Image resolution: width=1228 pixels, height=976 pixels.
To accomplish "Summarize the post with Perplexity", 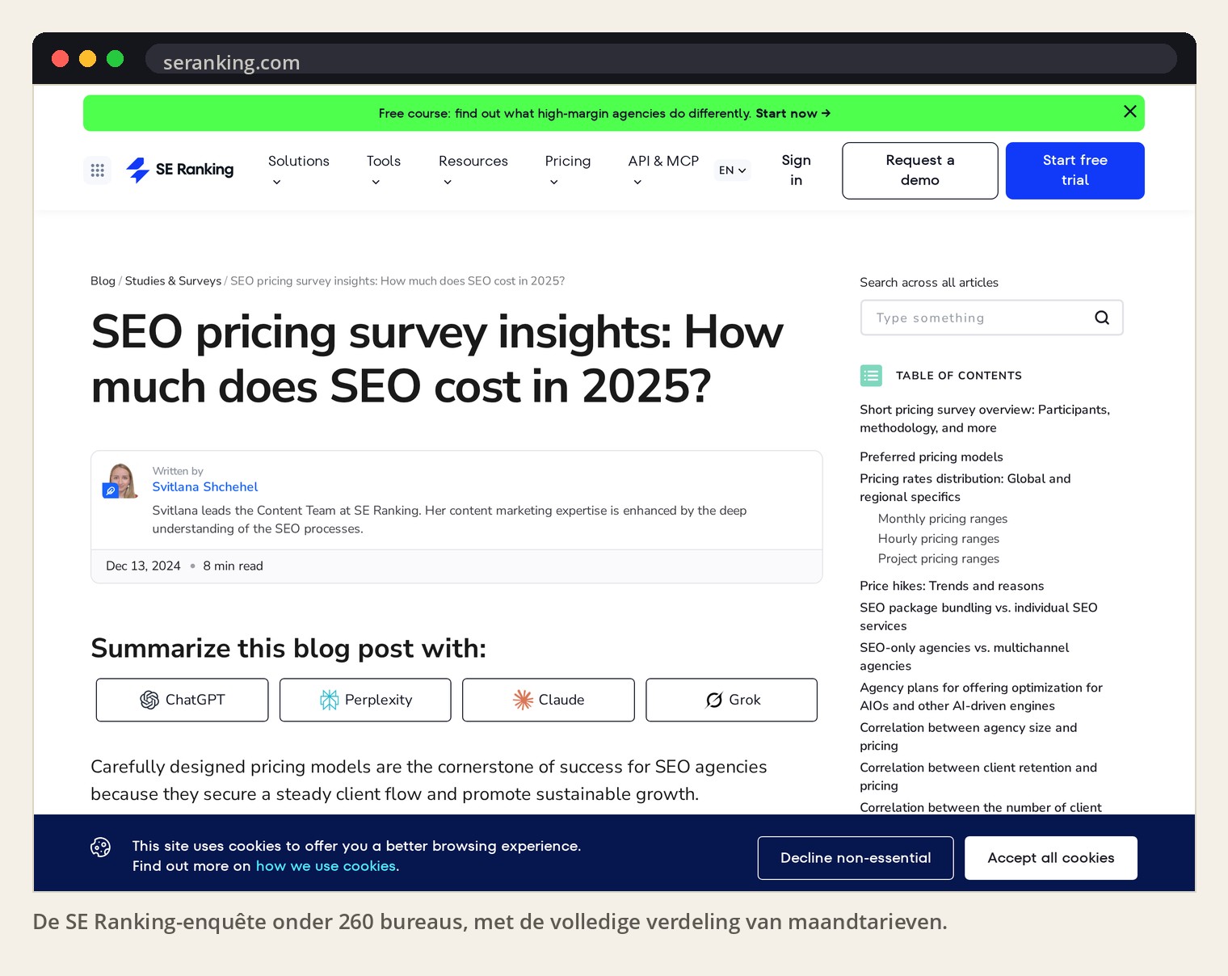I will coord(365,700).
